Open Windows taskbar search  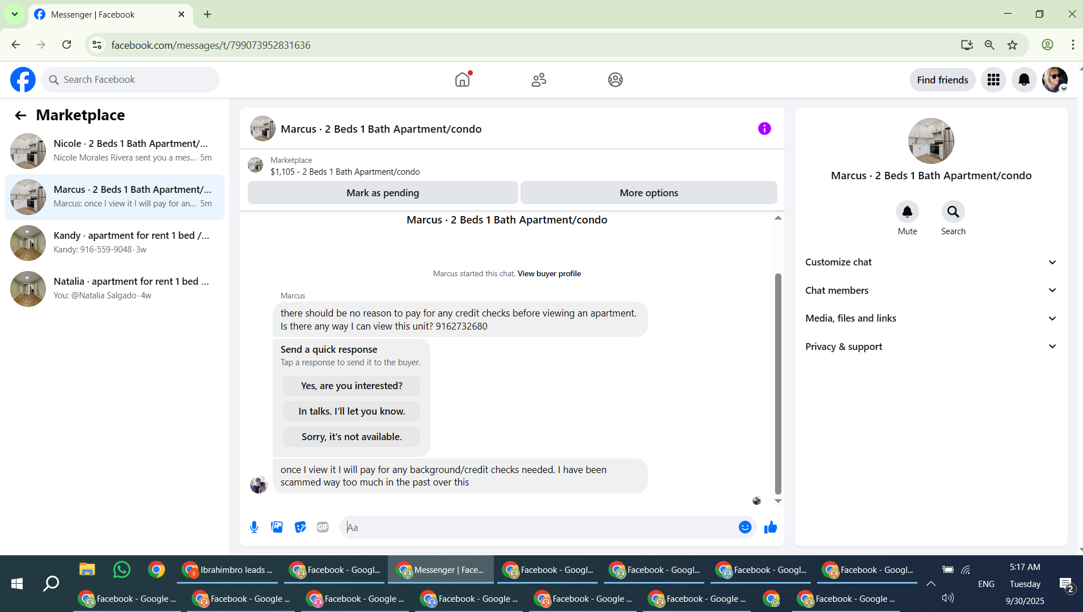point(51,584)
